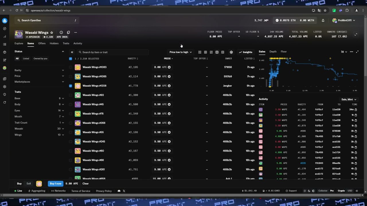
Task: Open the Explore tab
Action: (x=19, y=43)
